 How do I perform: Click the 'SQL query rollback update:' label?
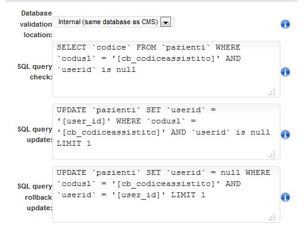click(x=35, y=197)
